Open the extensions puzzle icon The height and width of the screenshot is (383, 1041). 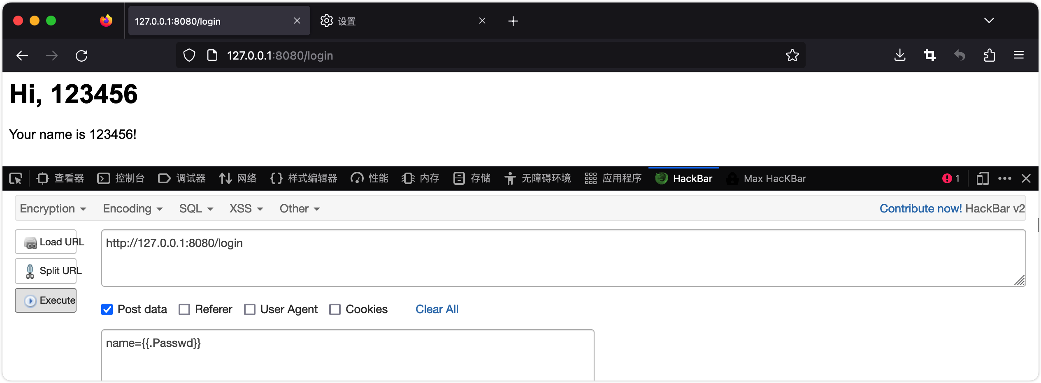[x=989, y=55]
